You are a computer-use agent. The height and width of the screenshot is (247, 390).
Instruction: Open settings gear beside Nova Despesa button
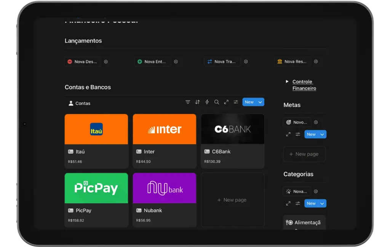(106, 62)
